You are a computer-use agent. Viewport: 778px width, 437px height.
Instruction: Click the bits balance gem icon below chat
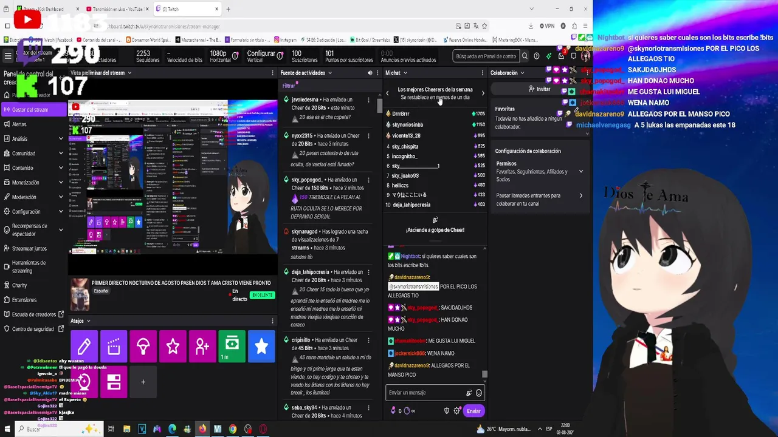click(x=393, y=411)
